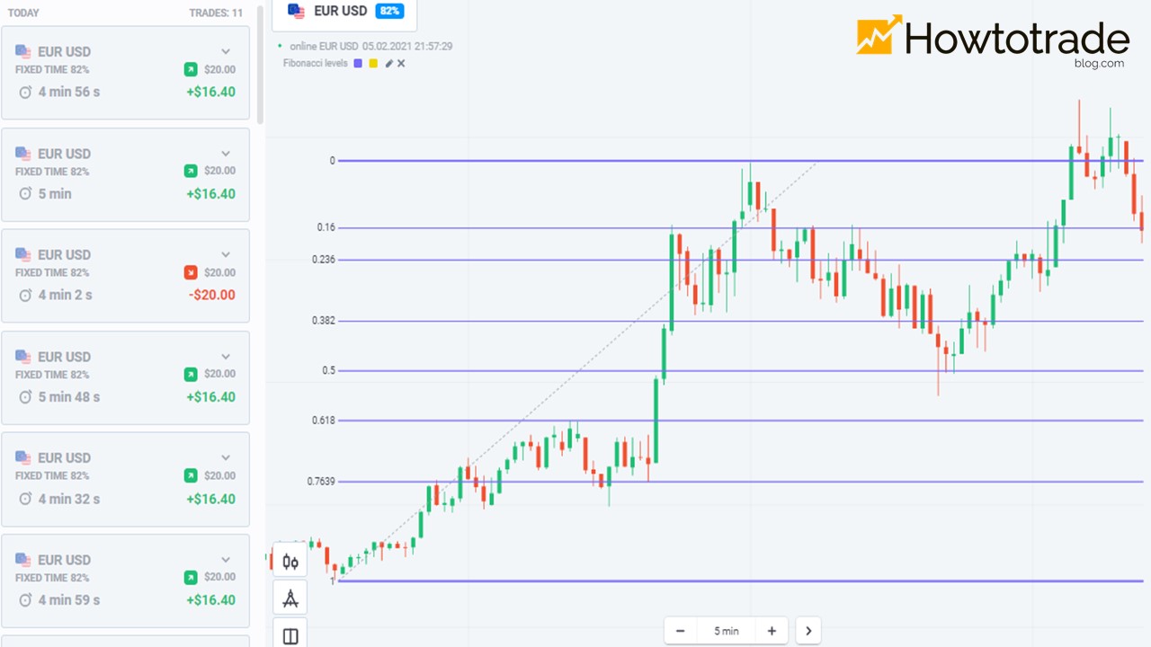Zoom in the chart with plus button
Screen dimensions: 1151x647
[x=772, y=631]
